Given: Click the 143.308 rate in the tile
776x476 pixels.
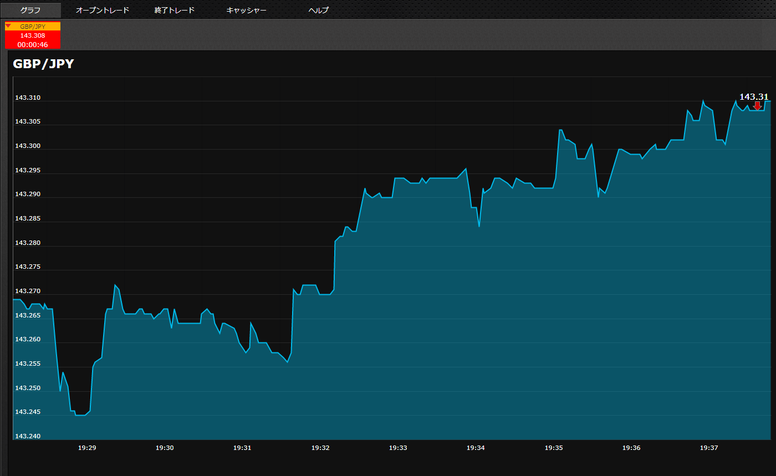Looking at the screenshot, I should (x=33, y=35).
